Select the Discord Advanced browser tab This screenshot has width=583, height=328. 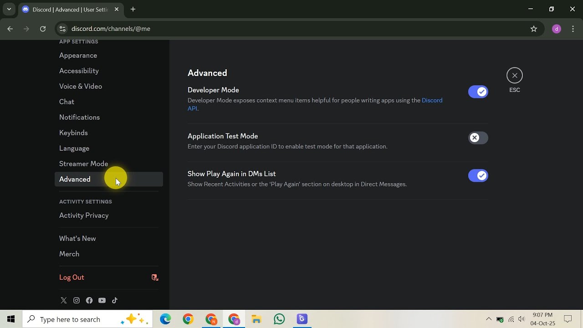[x=71, y=9]
